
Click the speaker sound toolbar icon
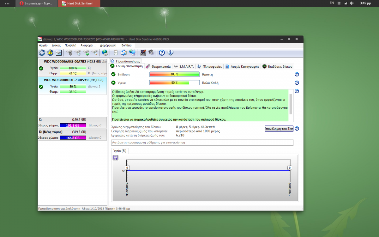[x=151, y=53]
